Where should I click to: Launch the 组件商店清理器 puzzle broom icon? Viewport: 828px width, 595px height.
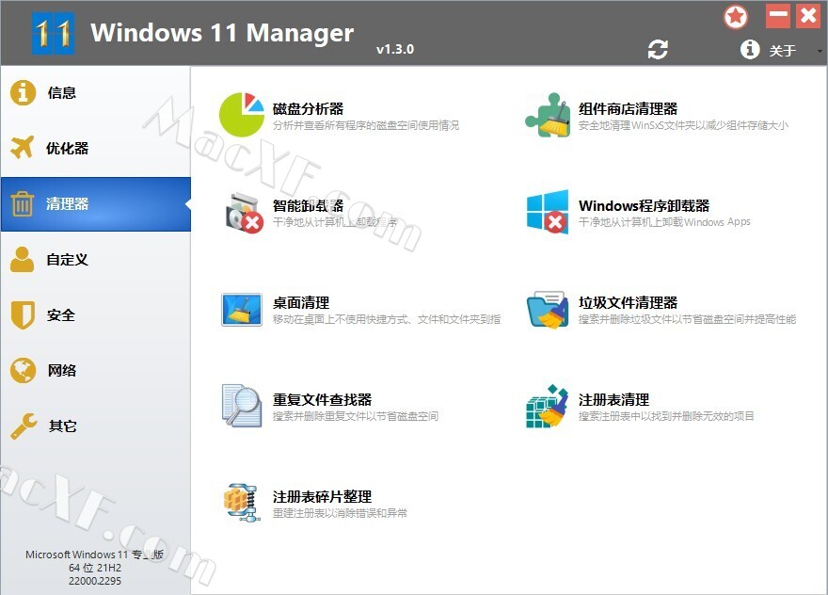coord(548,115)
